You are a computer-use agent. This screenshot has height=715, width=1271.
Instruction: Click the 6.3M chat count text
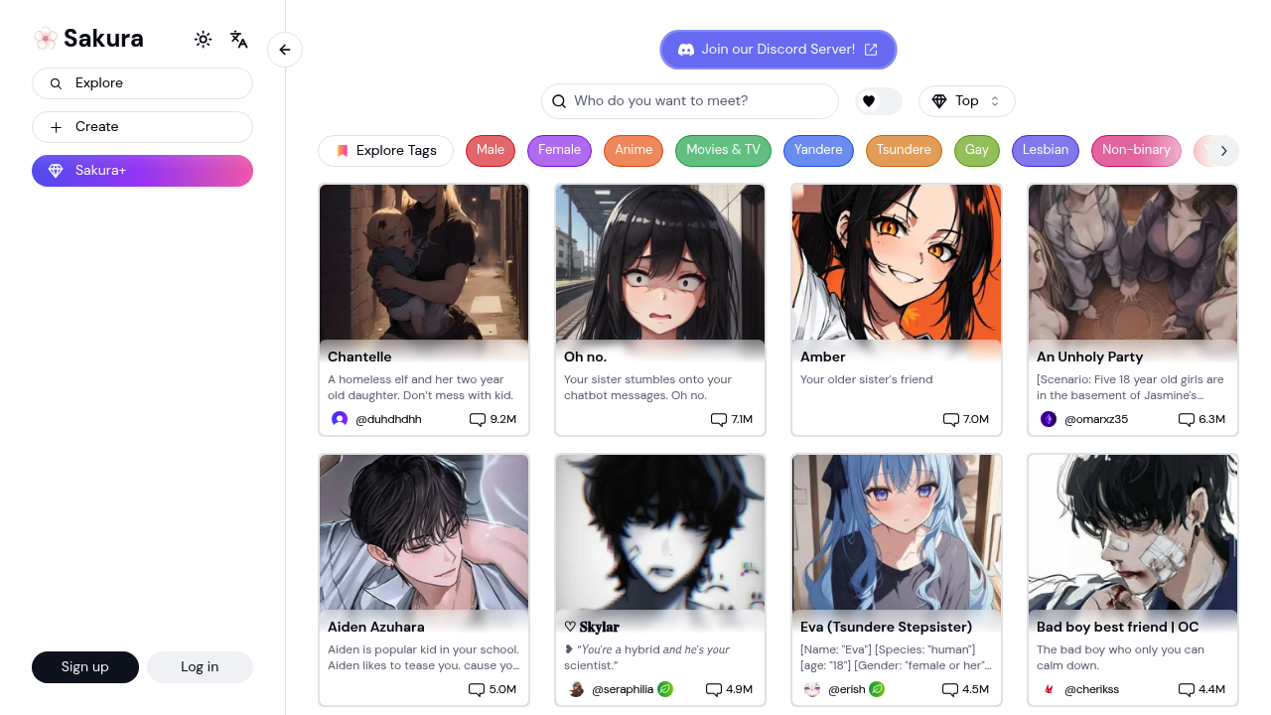tap(1211, 420)
